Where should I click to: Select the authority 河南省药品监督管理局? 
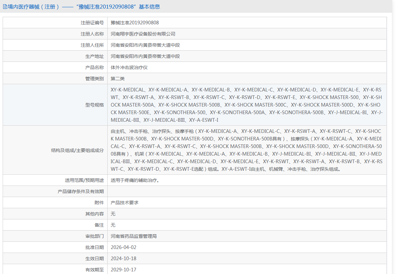click(134, 236)
